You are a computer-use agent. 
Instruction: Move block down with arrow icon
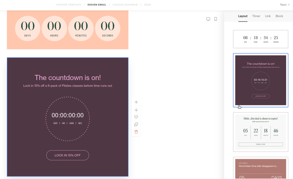[x=136, y=110]
